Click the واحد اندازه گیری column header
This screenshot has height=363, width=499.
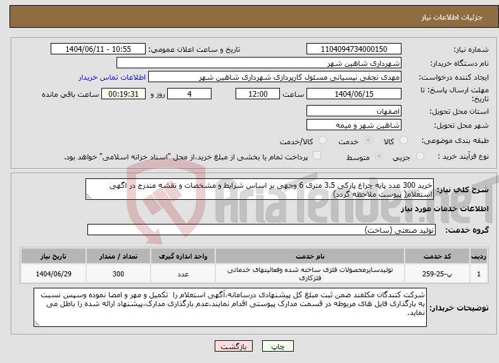pyautogui.click(x=183, y=256)
